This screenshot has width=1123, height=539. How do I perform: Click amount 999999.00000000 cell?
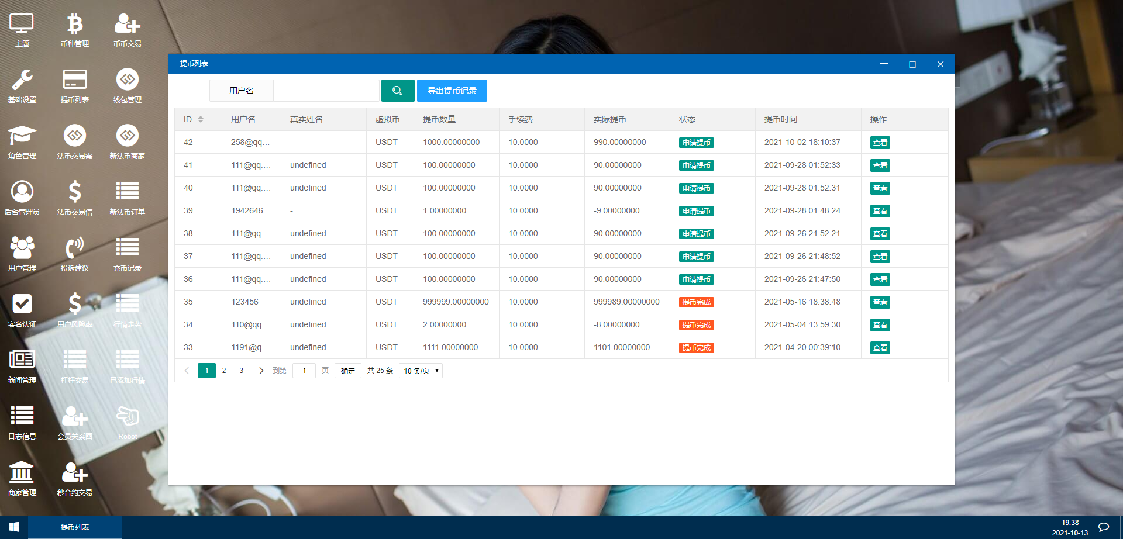pyautogui.click(x=456, y=302)
